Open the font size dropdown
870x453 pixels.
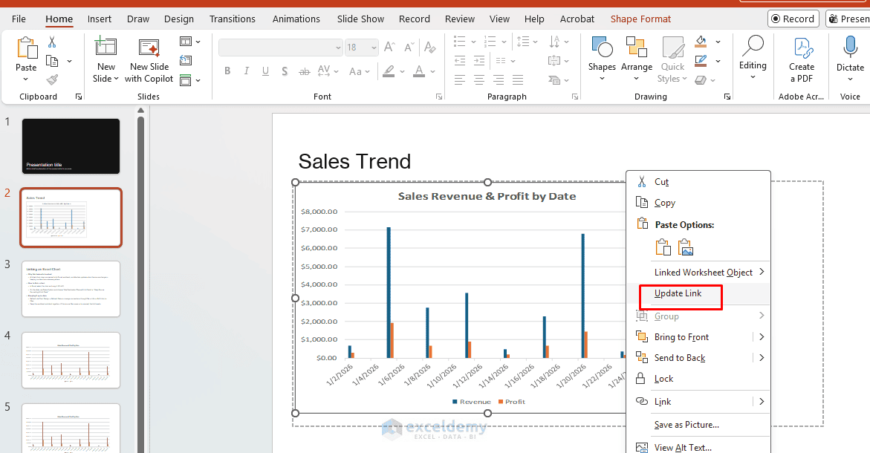(374, 48)
